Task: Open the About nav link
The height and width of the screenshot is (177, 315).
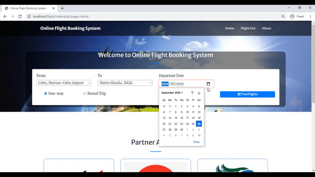Action: point(267,28)
